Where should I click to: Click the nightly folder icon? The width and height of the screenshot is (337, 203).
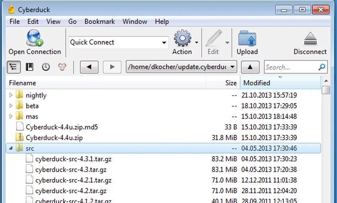pyautogui.click(x=19, y=95)
